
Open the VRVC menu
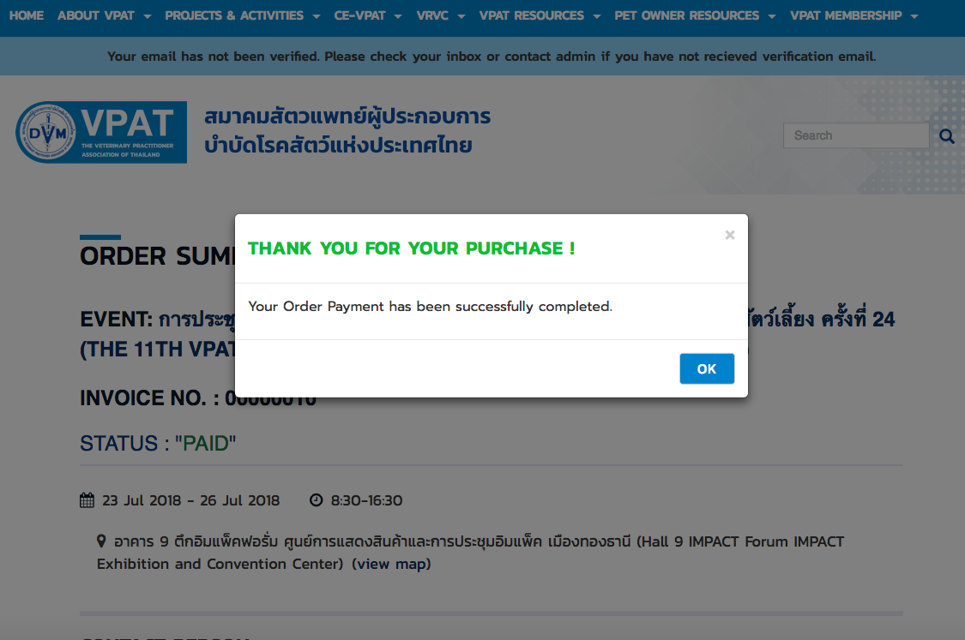coord(441,15)
